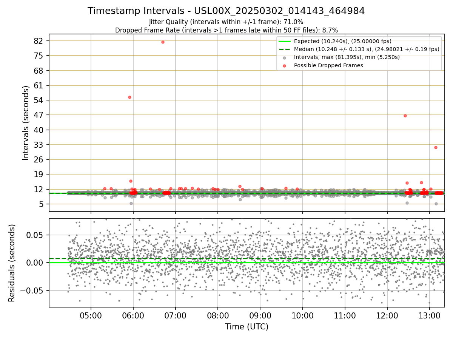Viewport: 453px width, 340px height.
Task: Click the plot title "Timestamp Intervals - USL00X_20250302_014143_464984"
Action: click(226, 11)
